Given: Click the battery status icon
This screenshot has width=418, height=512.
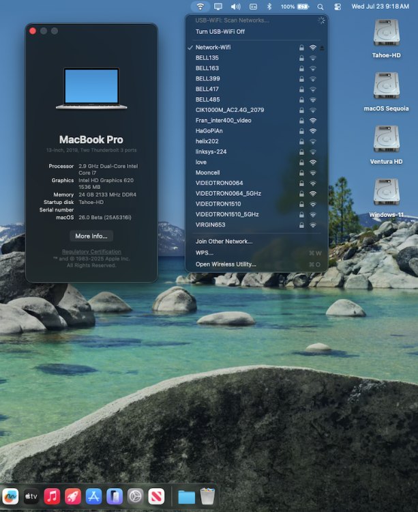Looking at the screenshot, I should 303,7.
